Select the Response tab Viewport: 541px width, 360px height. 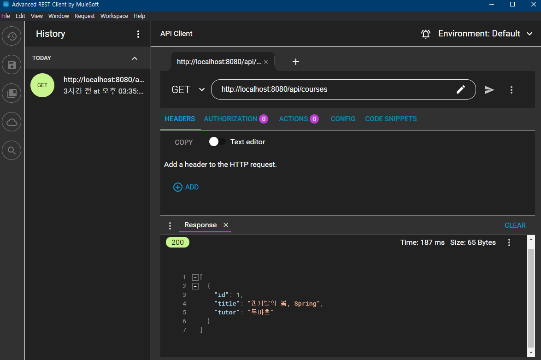click(200, 225)
